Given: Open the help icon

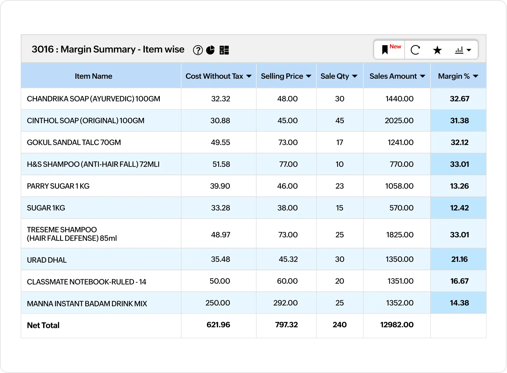Looking at the screenshot, I should click(198, 50).
